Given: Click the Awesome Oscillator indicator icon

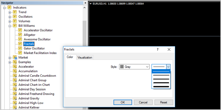Looking at the screenshot, I should pos(20,39).
